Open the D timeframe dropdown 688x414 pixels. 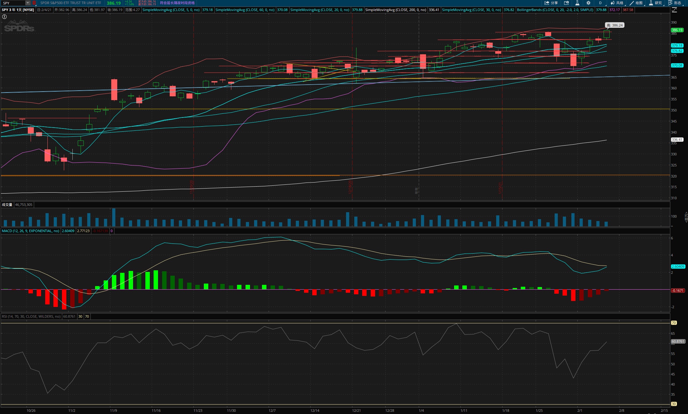coord(600,3)
